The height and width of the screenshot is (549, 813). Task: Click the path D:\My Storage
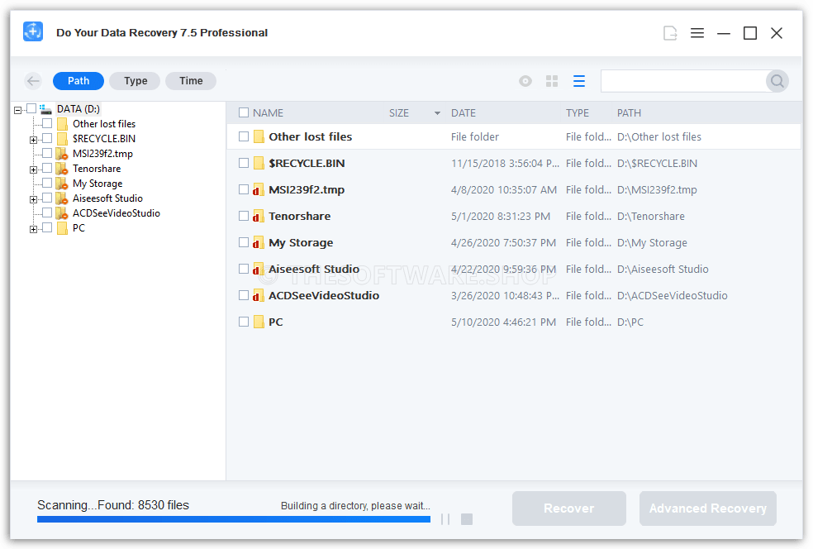click(652, 242)
